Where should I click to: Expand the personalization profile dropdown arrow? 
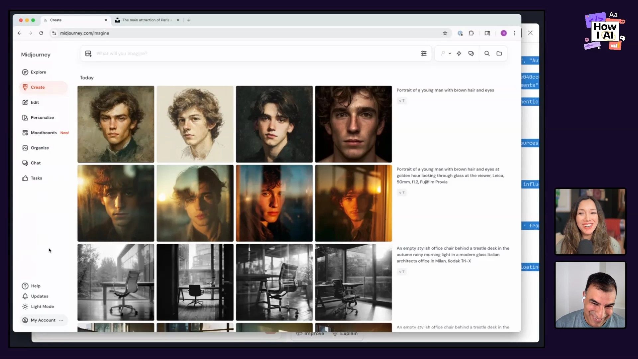pyautogui.click(x=450, y=54)
